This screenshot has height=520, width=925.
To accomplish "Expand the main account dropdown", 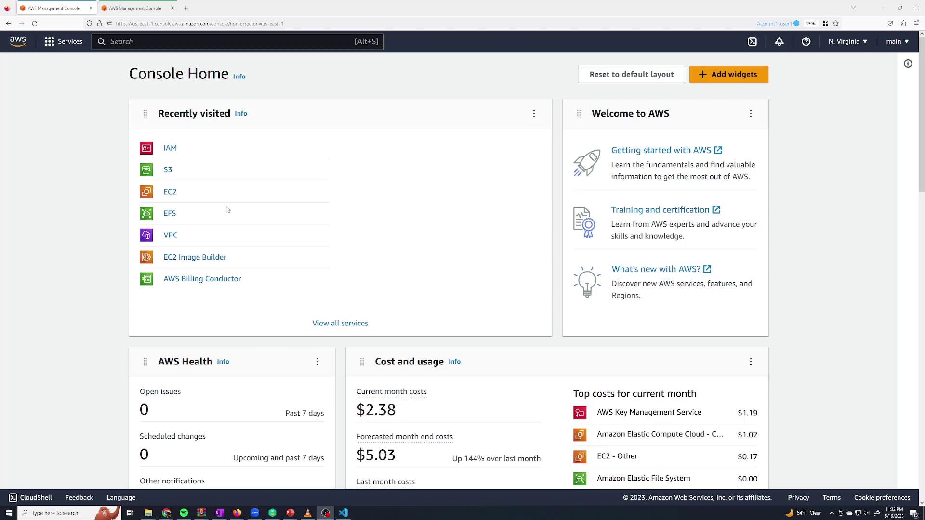I will coord(897,42).
